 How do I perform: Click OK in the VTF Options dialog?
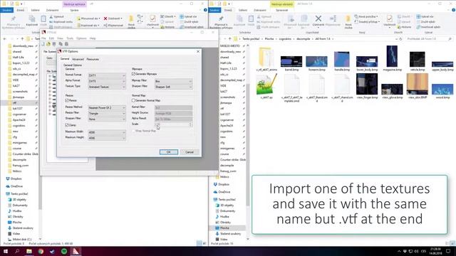point(169,152)
